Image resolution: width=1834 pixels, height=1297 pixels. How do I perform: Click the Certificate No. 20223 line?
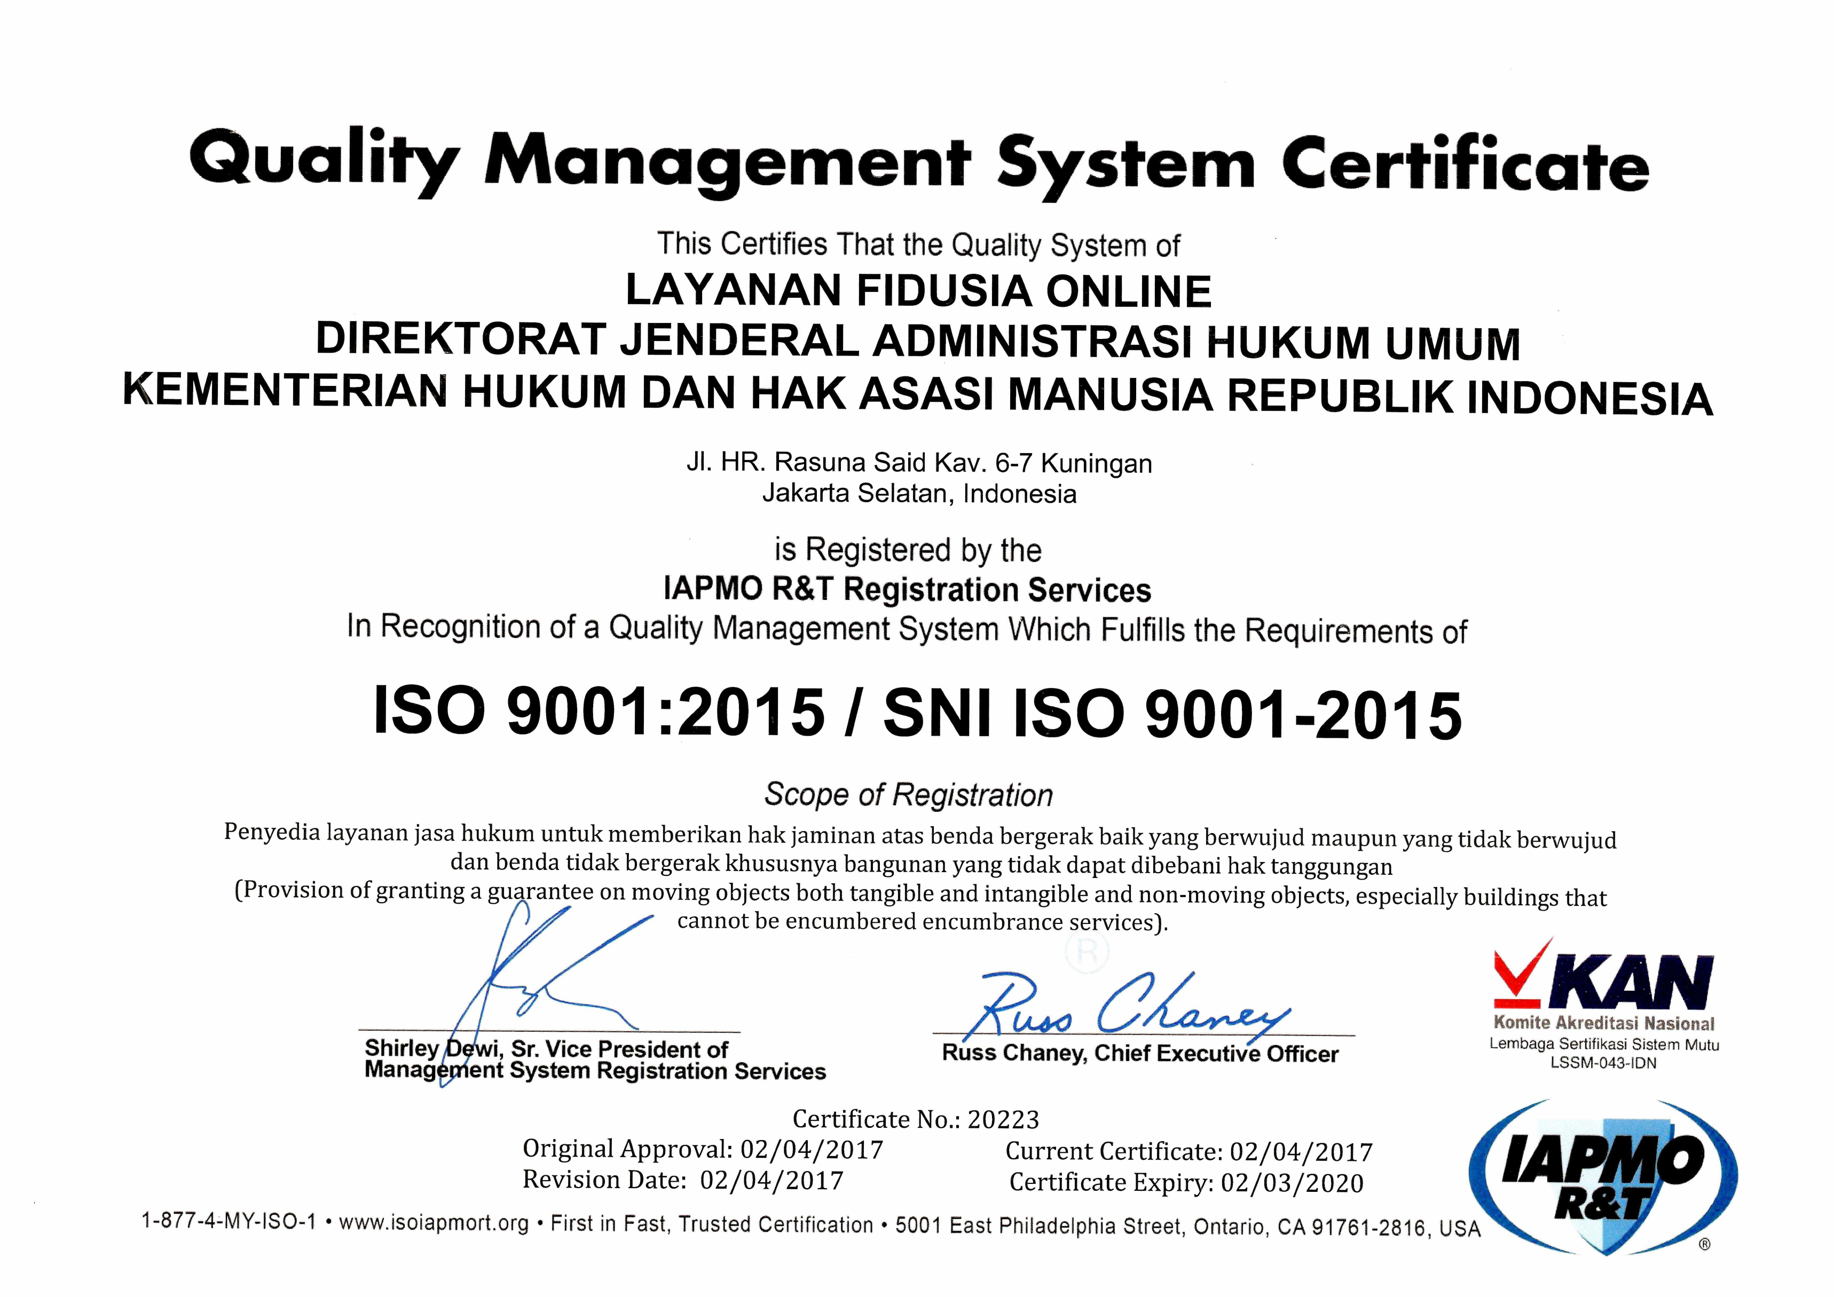916,1120
